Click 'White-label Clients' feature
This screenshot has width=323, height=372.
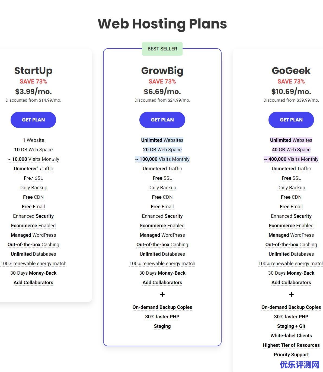pos(291,336)
